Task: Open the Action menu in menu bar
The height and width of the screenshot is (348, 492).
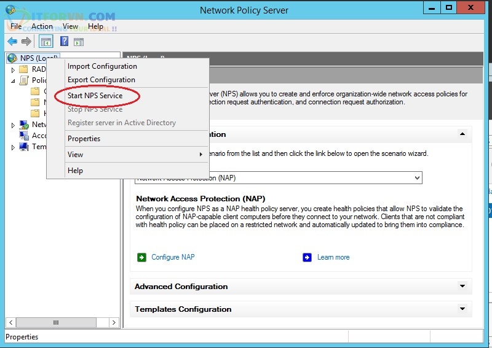Action: [42, 26]
